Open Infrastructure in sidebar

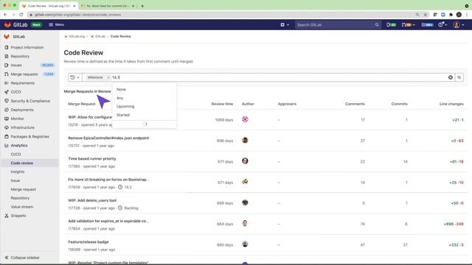(22, 127)
